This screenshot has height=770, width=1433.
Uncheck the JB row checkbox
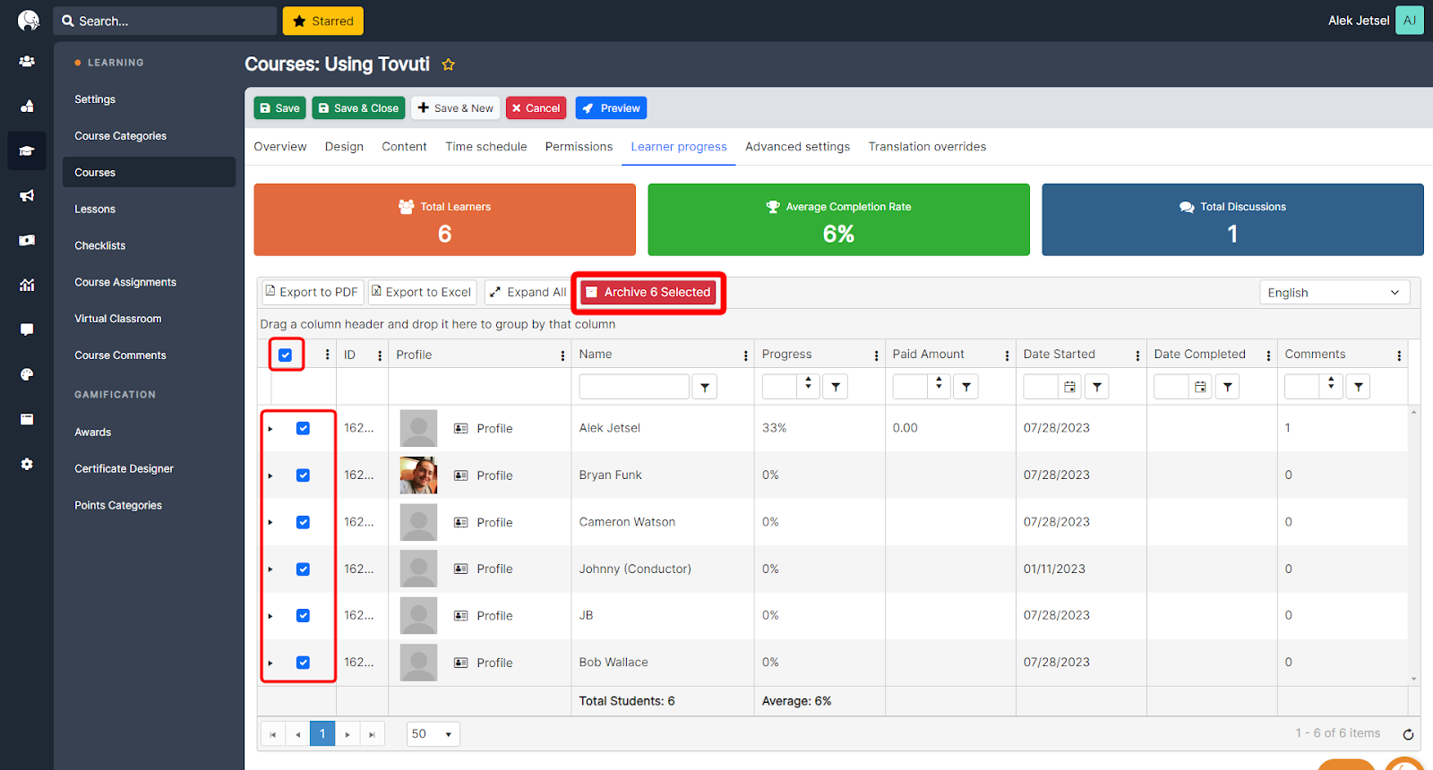point(303,615)
